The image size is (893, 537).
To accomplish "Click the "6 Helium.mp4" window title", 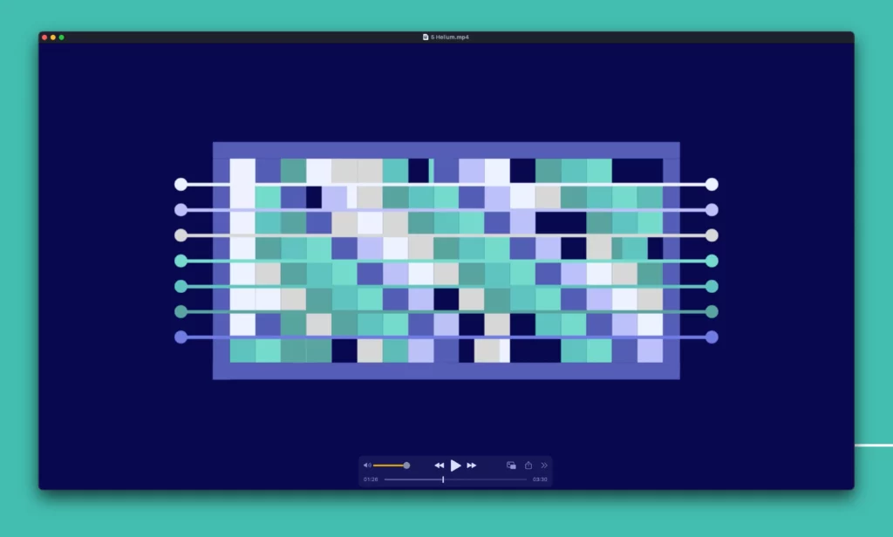I will tap(450, 37).
